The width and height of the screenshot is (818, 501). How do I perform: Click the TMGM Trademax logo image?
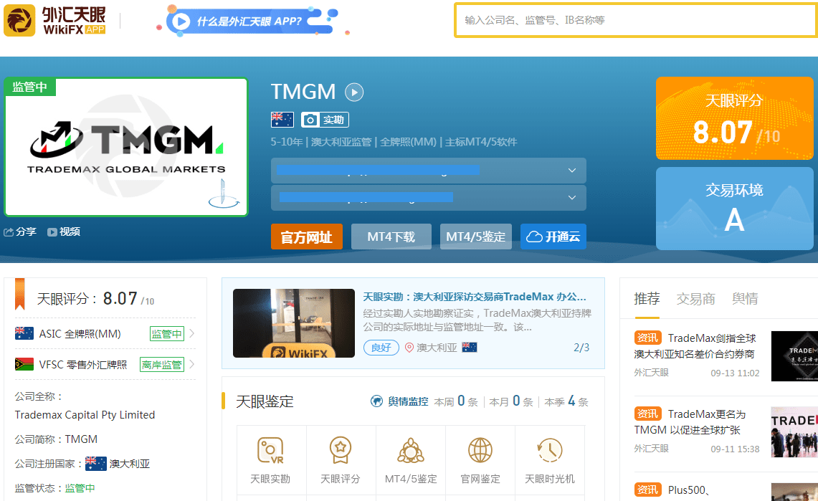point(126,147)
